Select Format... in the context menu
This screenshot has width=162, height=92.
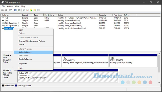pos(33,44)
